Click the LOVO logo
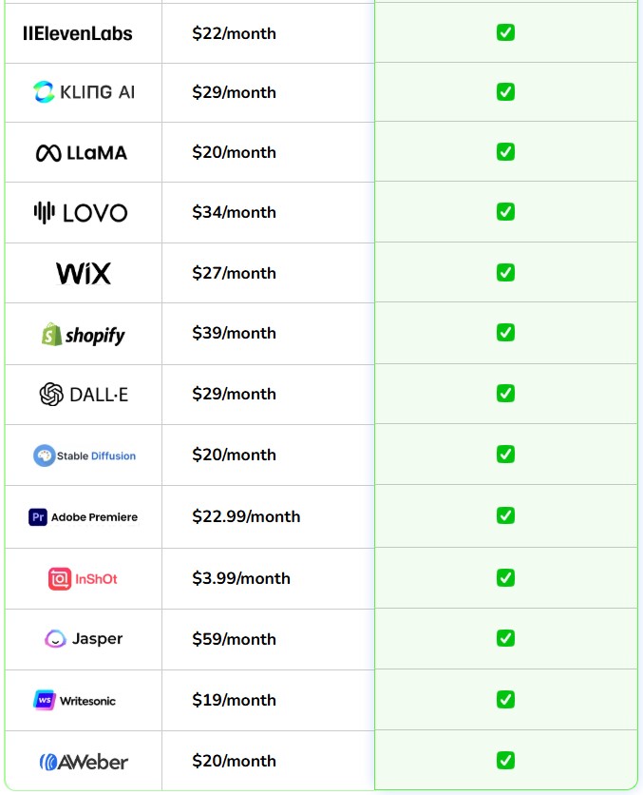643x795 pixels. click(x=81, y=213)
